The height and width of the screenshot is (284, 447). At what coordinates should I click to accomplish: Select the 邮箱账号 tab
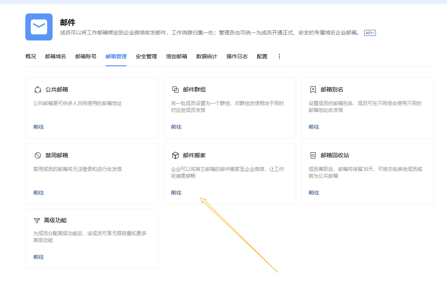pos(86,56)
